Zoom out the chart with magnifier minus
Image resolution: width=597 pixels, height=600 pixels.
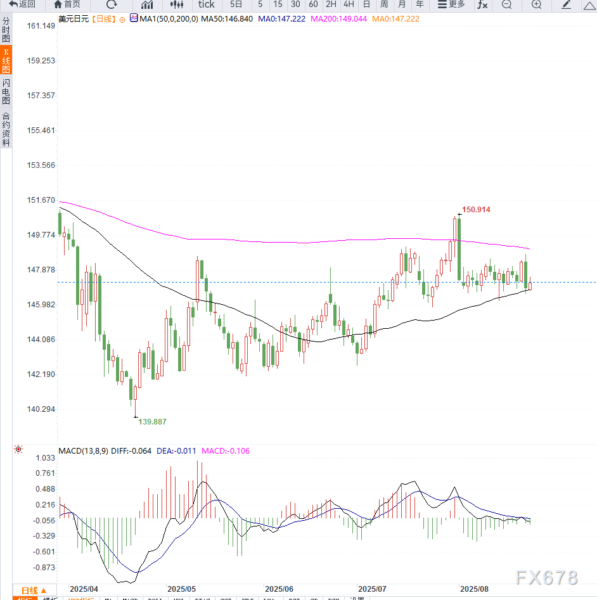[506, 4]
